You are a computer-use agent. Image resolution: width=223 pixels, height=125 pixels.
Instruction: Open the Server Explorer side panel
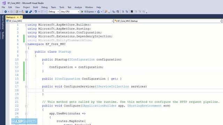click(3, 22)
